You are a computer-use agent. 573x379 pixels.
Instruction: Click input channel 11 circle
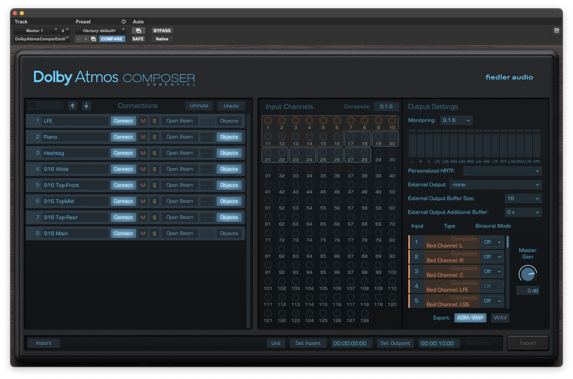(x=268, y=136)
